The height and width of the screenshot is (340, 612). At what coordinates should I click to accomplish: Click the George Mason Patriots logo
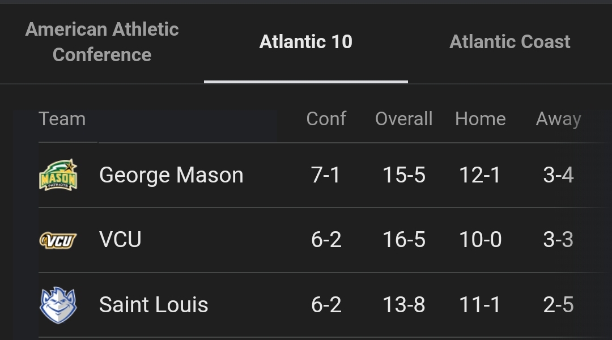[58, 175]
